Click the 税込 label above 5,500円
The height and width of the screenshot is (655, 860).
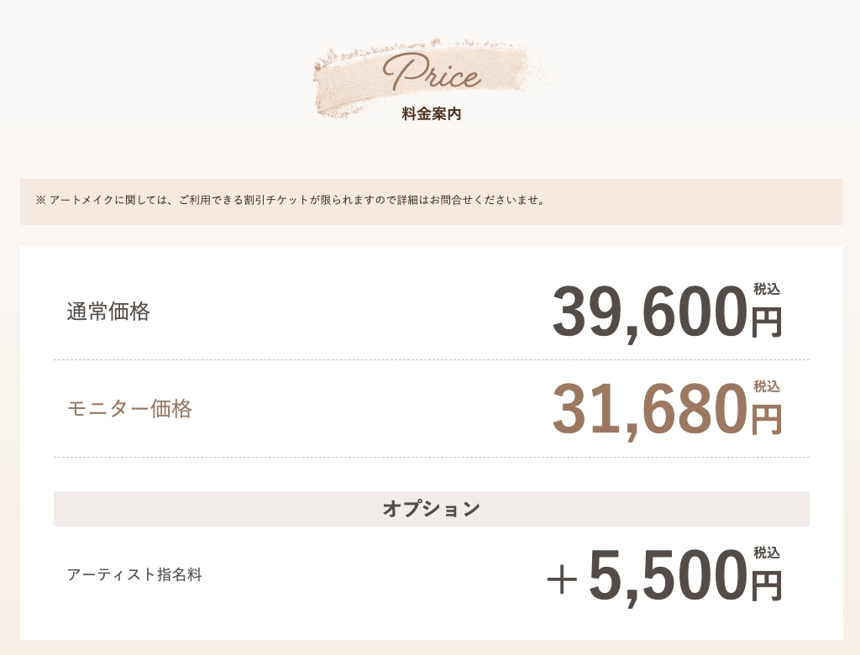tap(767, 553)
